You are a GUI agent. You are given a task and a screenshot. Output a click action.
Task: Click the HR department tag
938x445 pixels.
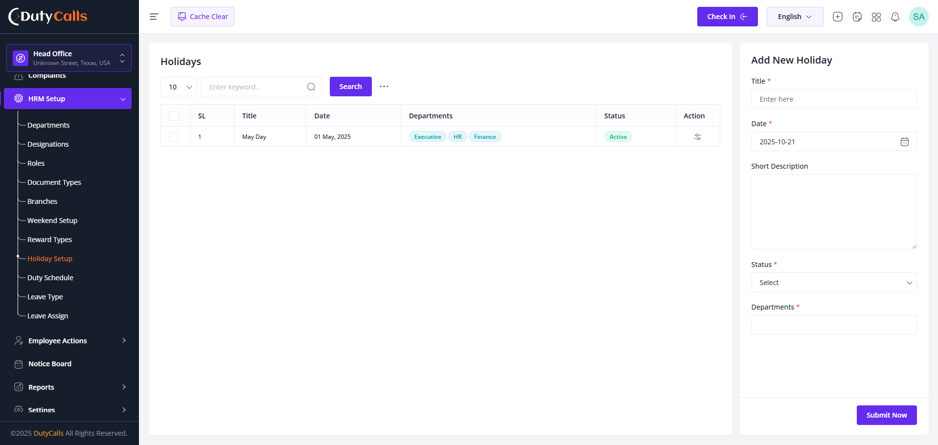458,137
